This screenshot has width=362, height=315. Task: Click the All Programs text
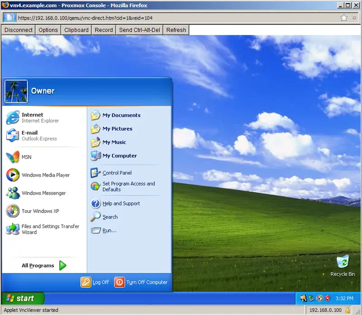pyautogui.click(x=38, y=266)
